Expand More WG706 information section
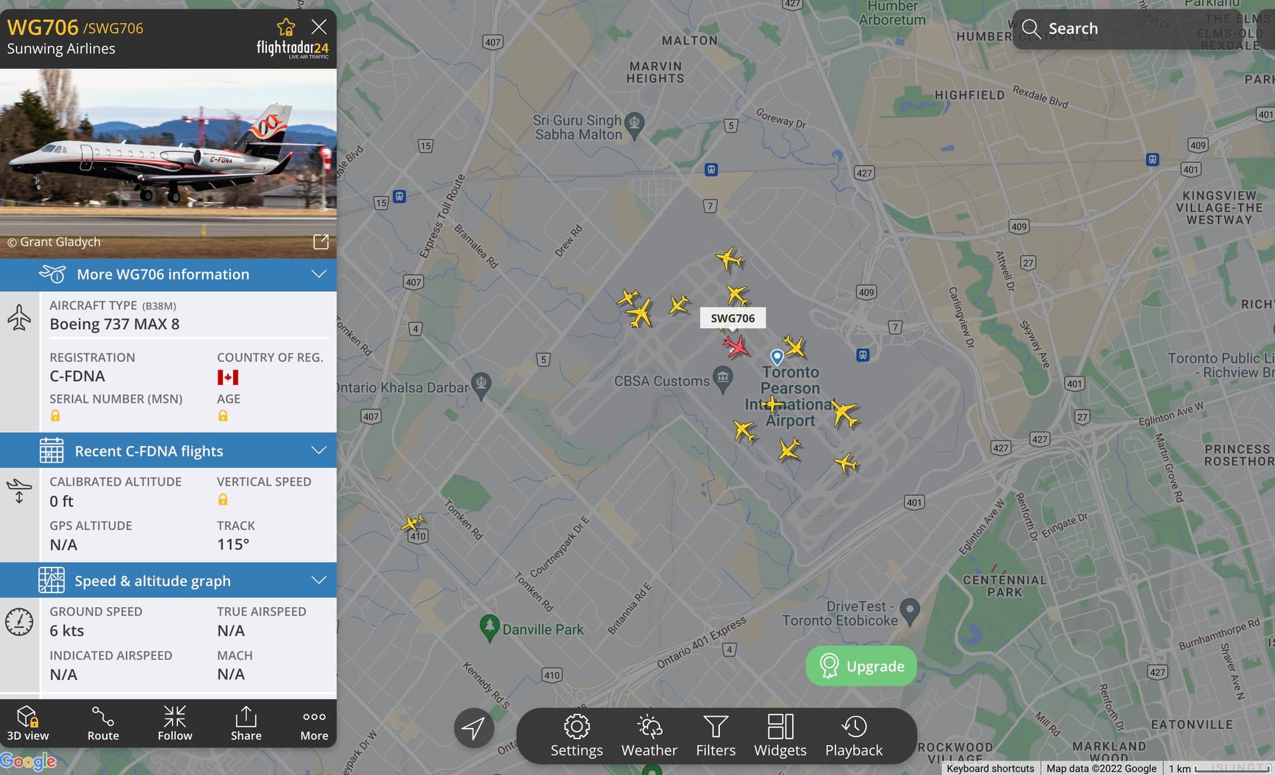1275x775 pixels. point(168,275)
